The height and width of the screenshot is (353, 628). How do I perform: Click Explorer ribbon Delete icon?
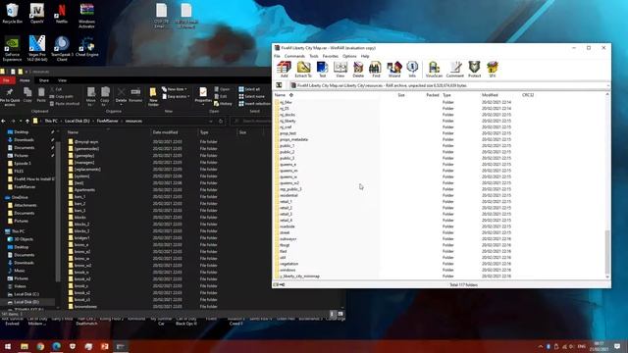[x=121, y=95]
